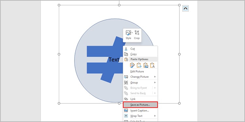Click the right-middle resize handle
Screen dimensions: 245x122
(x=179, y=54)
